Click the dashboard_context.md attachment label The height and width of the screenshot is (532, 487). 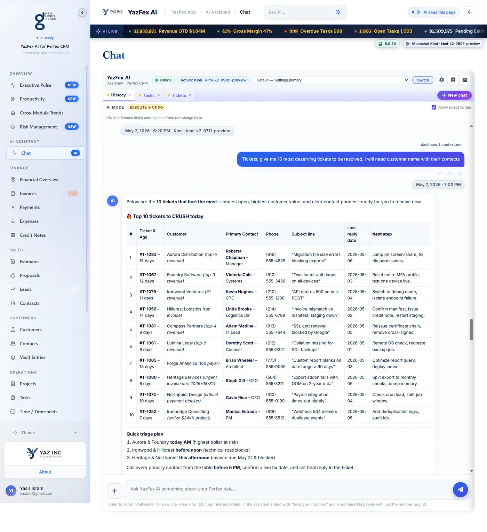click(x=441, y=145)
